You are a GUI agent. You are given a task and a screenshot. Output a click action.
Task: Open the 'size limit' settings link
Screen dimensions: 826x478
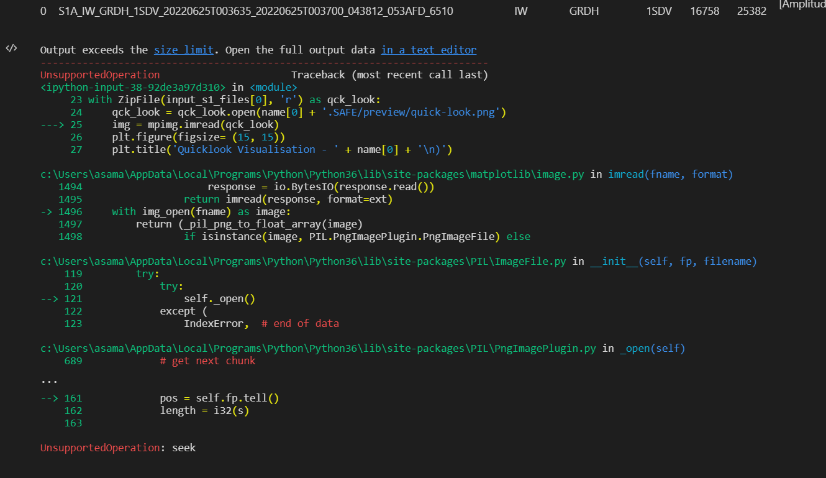[x=184, y=50]
